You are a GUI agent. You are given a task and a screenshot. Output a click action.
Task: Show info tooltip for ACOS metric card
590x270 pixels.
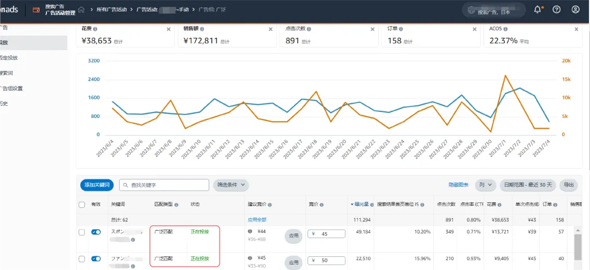coord(505,29)
